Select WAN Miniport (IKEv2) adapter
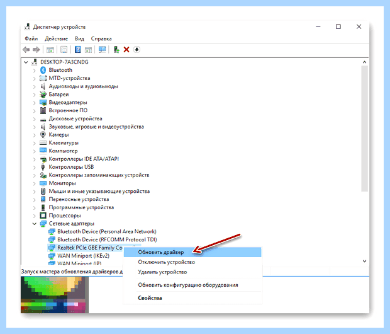390x334 pixels. click(83, 256)
